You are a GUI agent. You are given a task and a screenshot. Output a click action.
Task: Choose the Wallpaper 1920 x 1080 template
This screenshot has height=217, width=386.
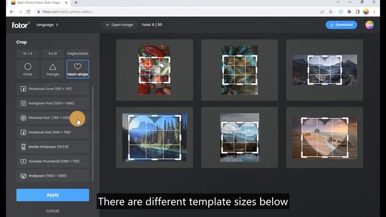click(x=52, y=176)
